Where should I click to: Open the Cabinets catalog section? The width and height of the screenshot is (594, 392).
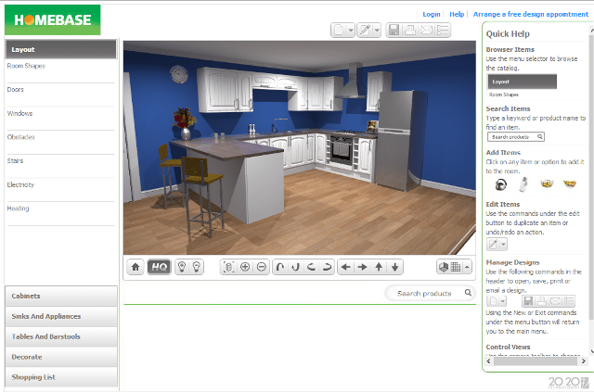click(61, 296)
